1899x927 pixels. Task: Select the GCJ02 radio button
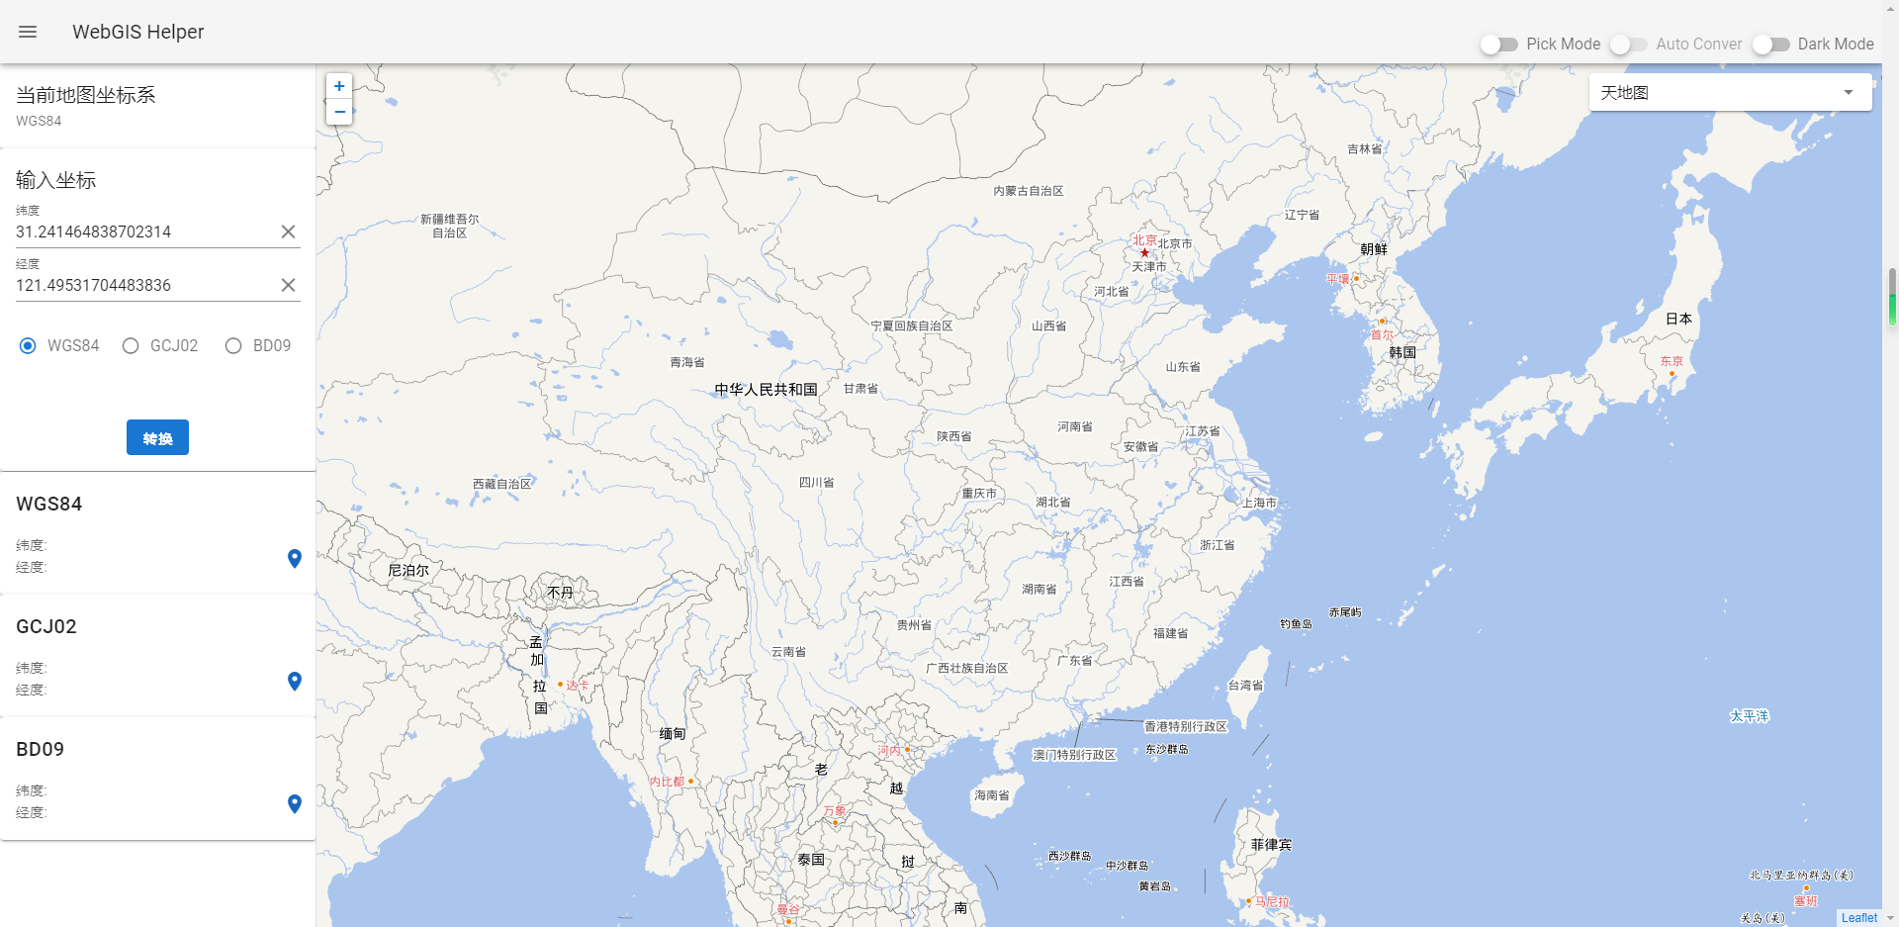pyautogui.click(x=131, y=345)
